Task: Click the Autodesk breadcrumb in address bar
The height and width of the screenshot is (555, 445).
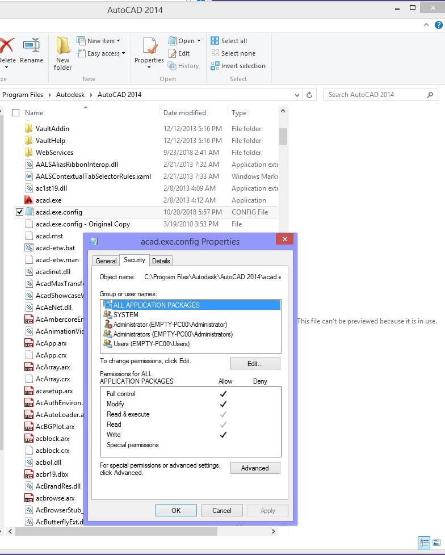Action: (70, 95)
